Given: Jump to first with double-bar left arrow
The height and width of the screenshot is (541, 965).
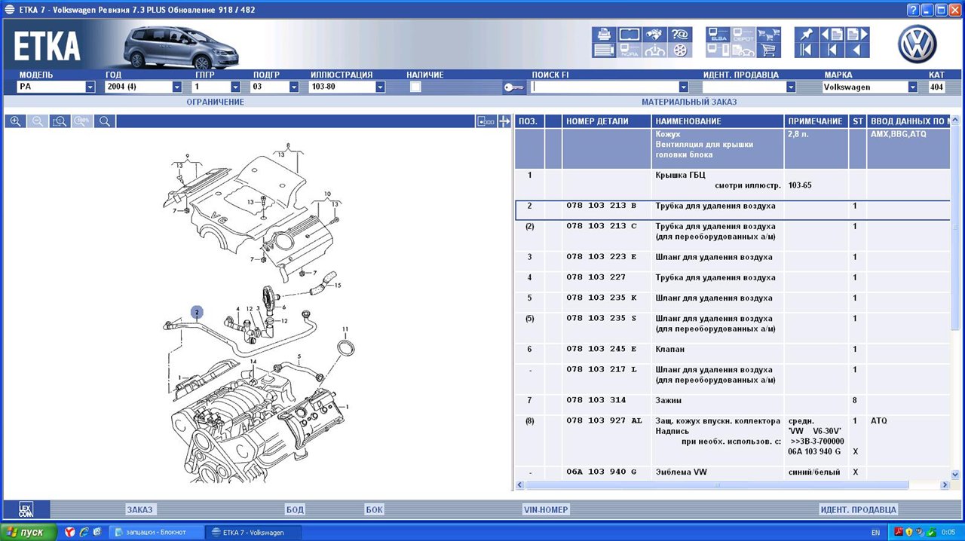Looking at the screenshot, I should click(807, 50).
